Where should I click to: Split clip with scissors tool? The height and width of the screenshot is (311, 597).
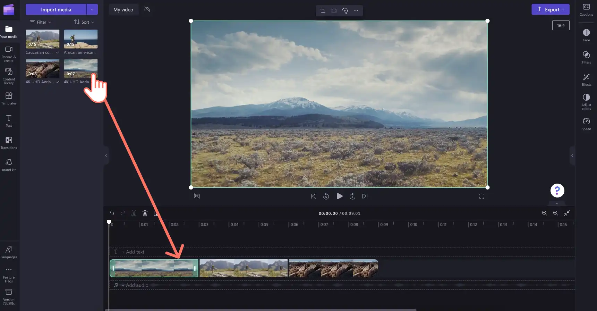pos(134,213)
